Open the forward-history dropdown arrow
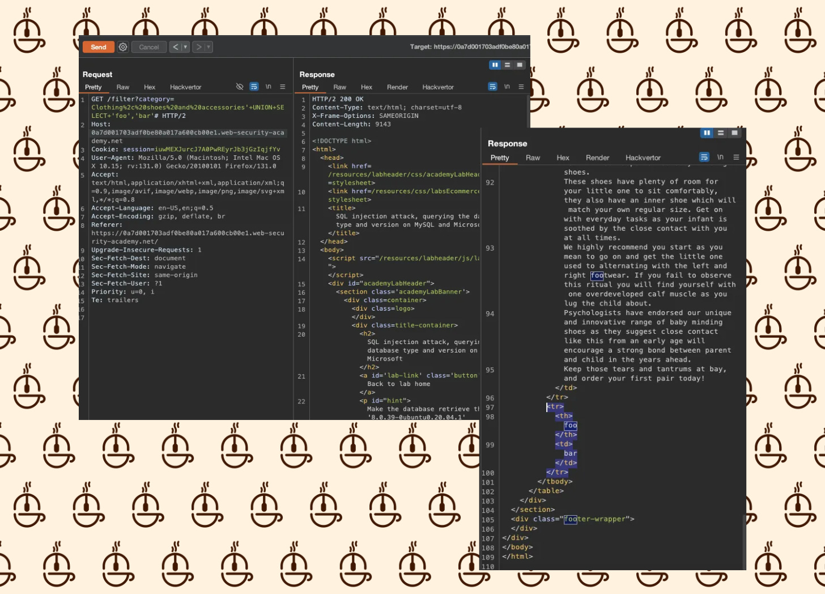This screenshot has width=825, height=594. tap(209, 47)
